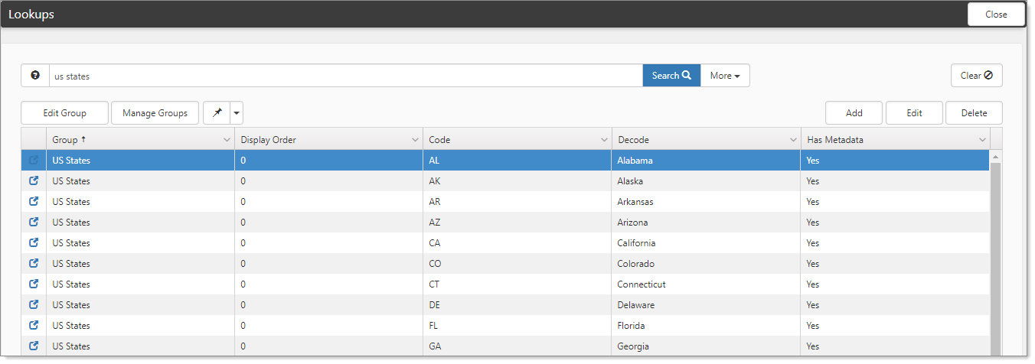
Task: Open the Decode column filter chevron
Action: (x=792, y=140)
